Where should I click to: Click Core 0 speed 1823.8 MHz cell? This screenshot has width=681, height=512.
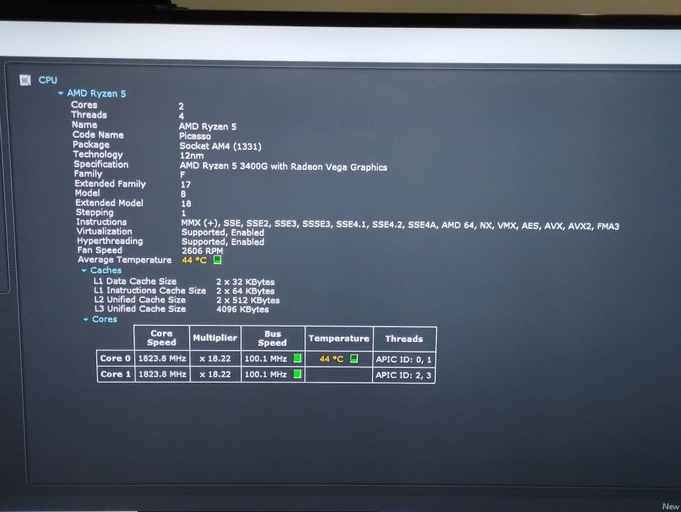pos(162,358)
